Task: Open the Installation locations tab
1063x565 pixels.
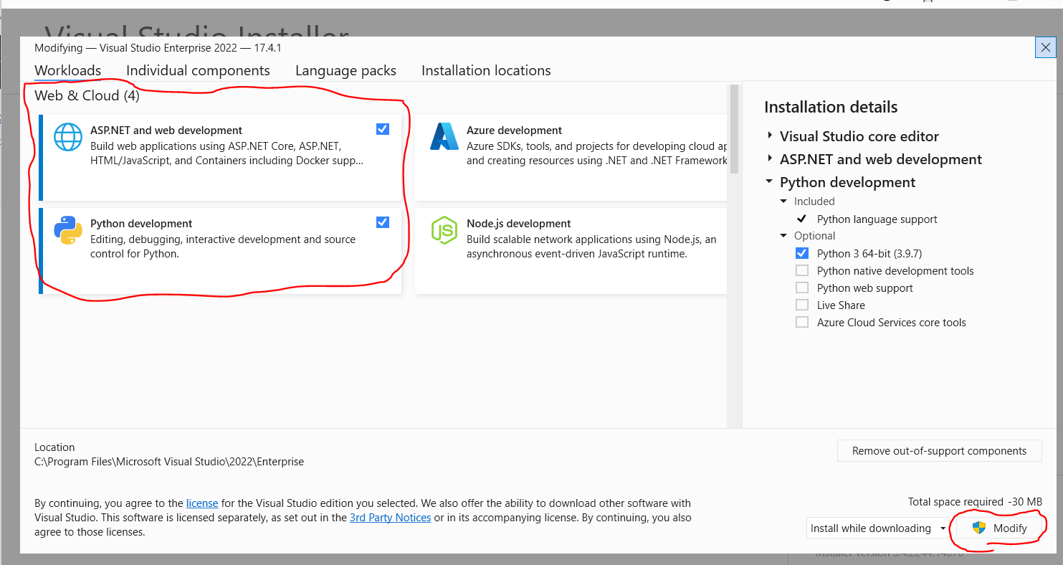Action: point(486,70)
